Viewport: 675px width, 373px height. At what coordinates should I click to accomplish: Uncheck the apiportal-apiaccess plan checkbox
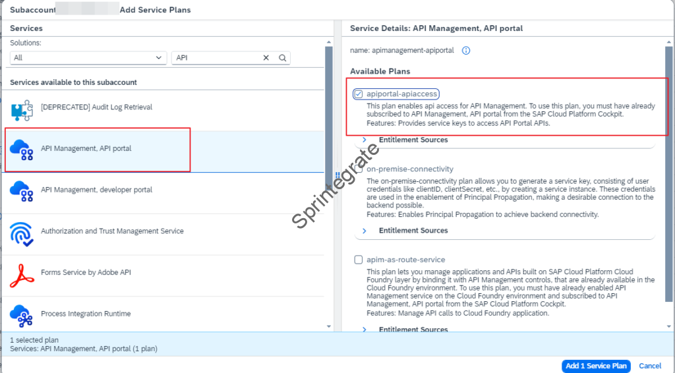[358, 94]
